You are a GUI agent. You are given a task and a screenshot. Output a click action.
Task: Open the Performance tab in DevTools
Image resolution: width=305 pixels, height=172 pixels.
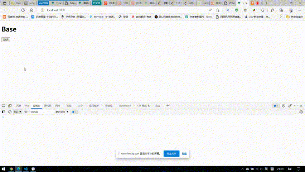pos(69,106)
